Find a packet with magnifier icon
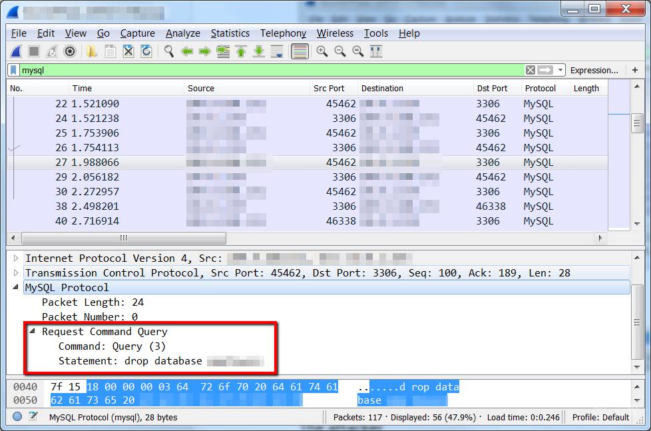The image size is (651, 431). click(168, 51)
